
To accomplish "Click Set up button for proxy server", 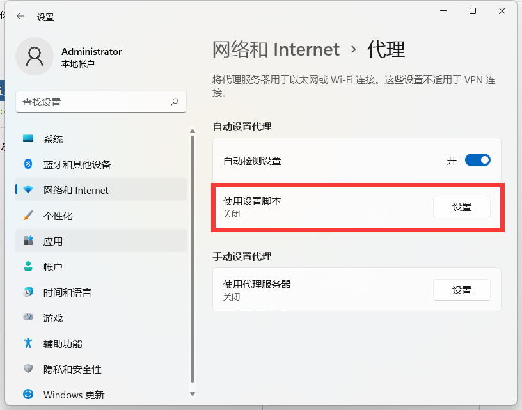I will pos(462,290).
